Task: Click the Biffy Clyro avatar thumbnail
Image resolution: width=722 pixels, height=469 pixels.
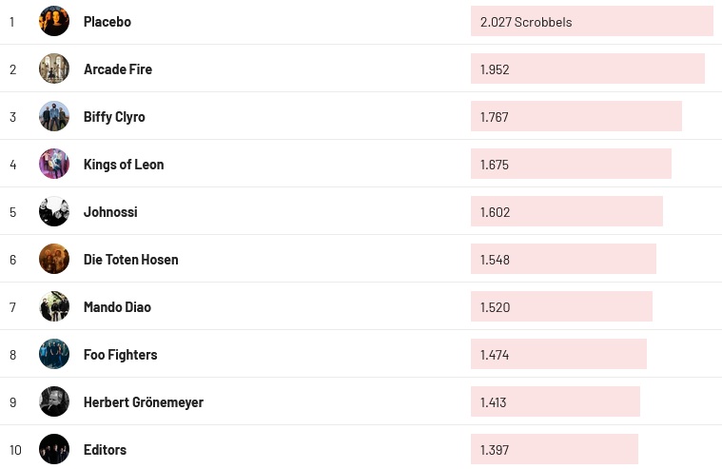Action: [54, 116]
